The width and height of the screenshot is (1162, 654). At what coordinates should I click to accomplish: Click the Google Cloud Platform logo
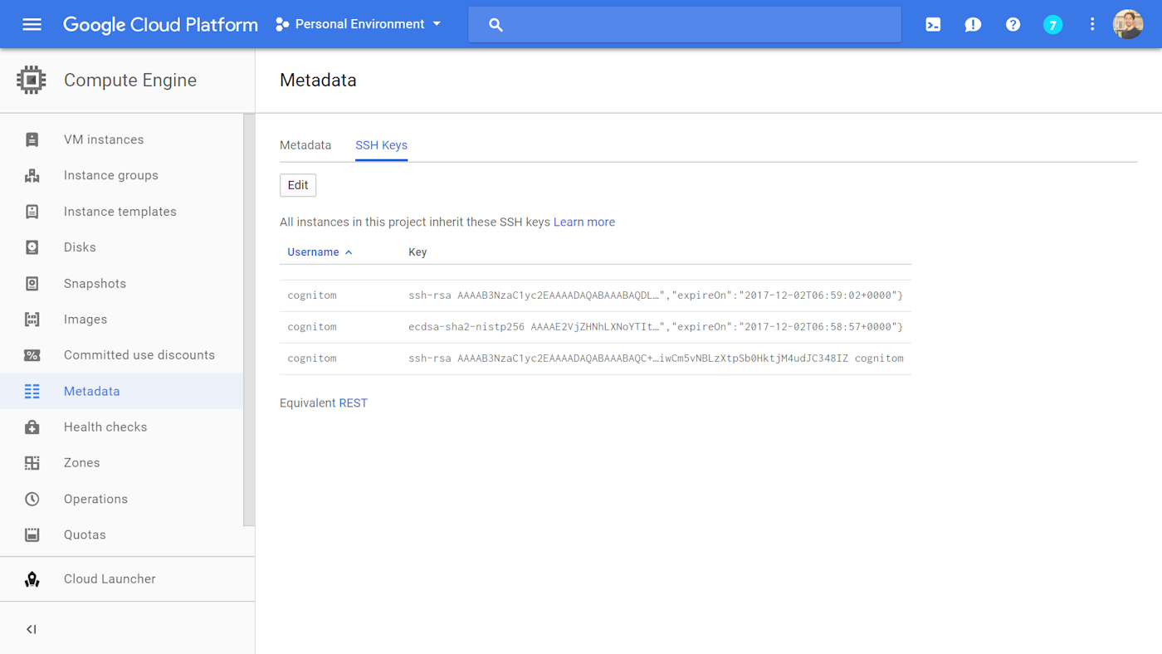click(x=160, y=25)
